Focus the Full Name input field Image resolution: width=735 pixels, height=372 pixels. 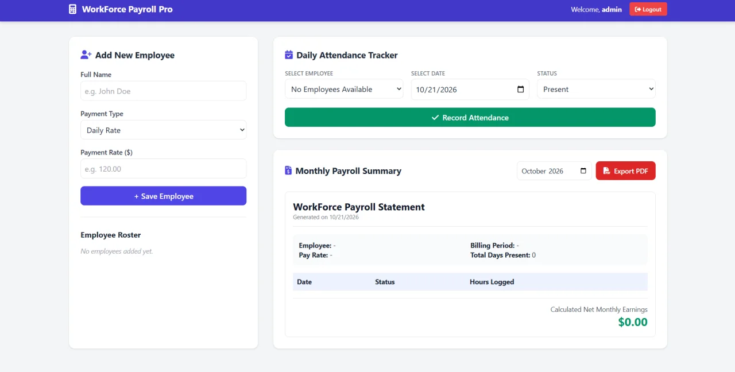pos(164,91)
